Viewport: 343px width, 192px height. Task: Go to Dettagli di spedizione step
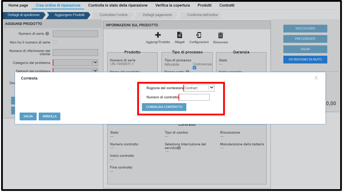24,15
